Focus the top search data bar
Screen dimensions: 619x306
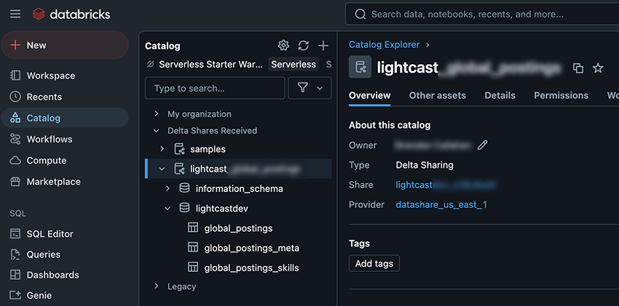[x=482, y=15]
